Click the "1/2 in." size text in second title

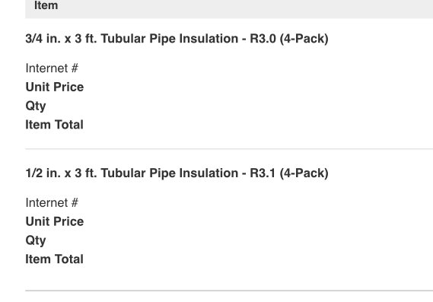pos(43,173)
